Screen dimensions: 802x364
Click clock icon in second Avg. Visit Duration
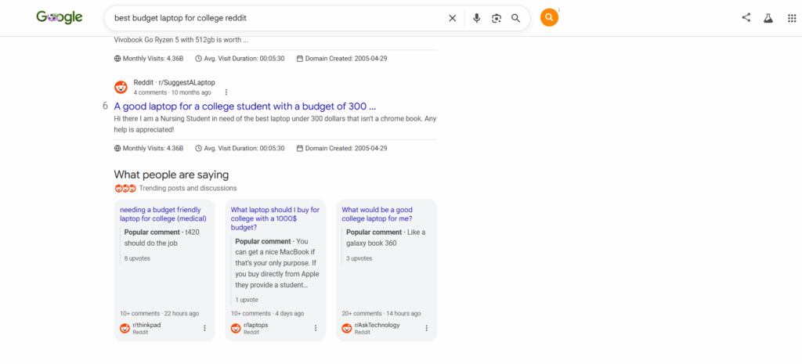198,148
